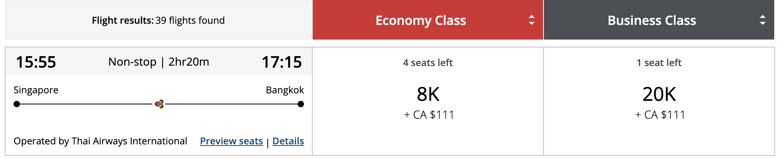Click the Bangkok destination dot on route line
The width and height of the screenshot is (779, 159).
click(301, 104)
